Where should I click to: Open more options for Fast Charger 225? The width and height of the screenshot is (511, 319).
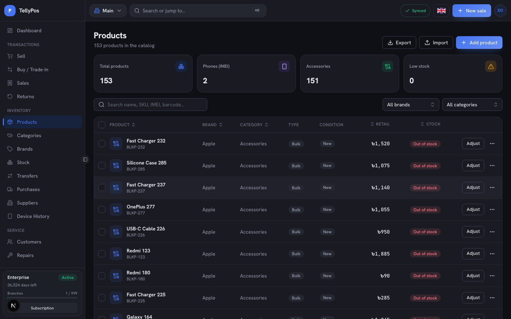click(x=492, y=298)
